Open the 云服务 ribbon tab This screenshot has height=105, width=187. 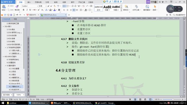click(91, 2)
